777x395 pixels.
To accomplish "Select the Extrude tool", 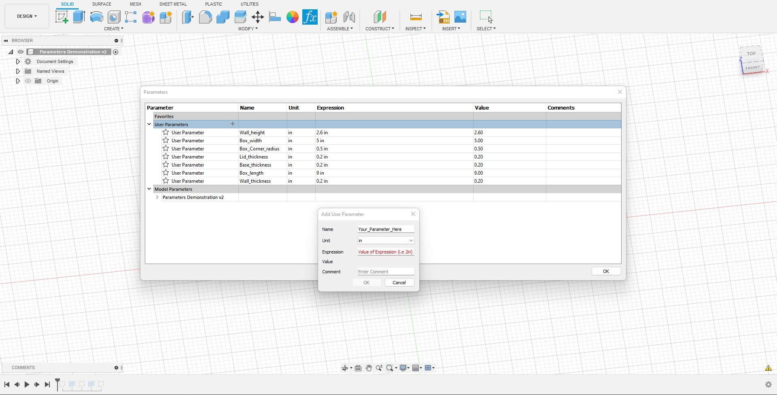I will (x=78, y=17).
